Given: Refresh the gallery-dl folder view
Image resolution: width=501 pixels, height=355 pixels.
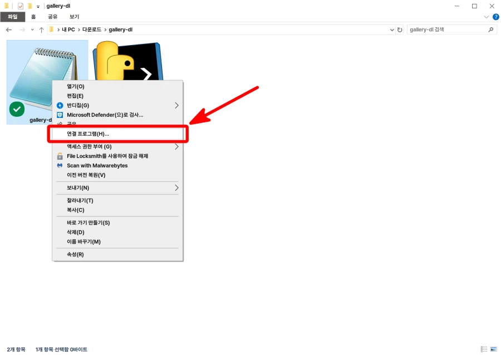Looking at the screenshot, I should 400,29.
